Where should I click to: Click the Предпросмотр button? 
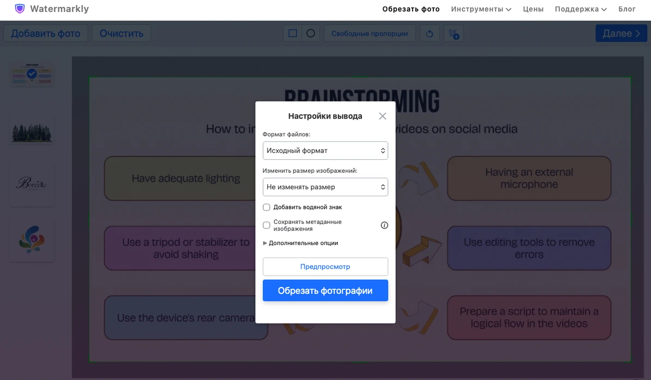point(325,267)
